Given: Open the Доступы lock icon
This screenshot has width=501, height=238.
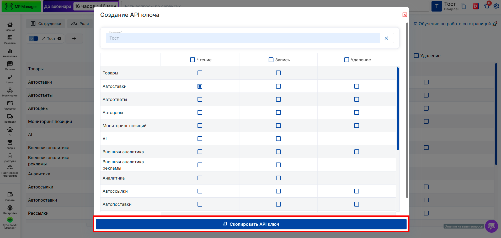Looking at the screenshot, I should pyautogui.click(x=10, y=158).
